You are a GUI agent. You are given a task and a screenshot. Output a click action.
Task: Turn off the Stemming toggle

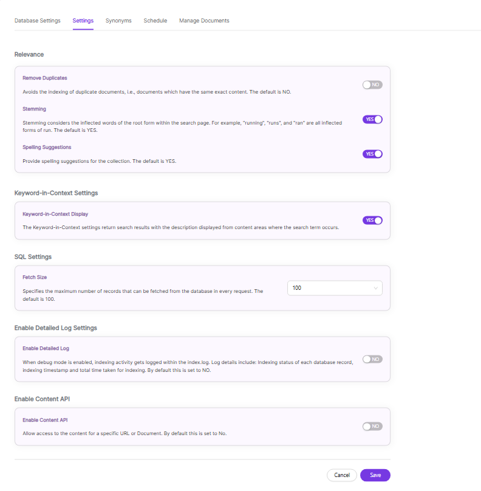[x=372, y=119]
